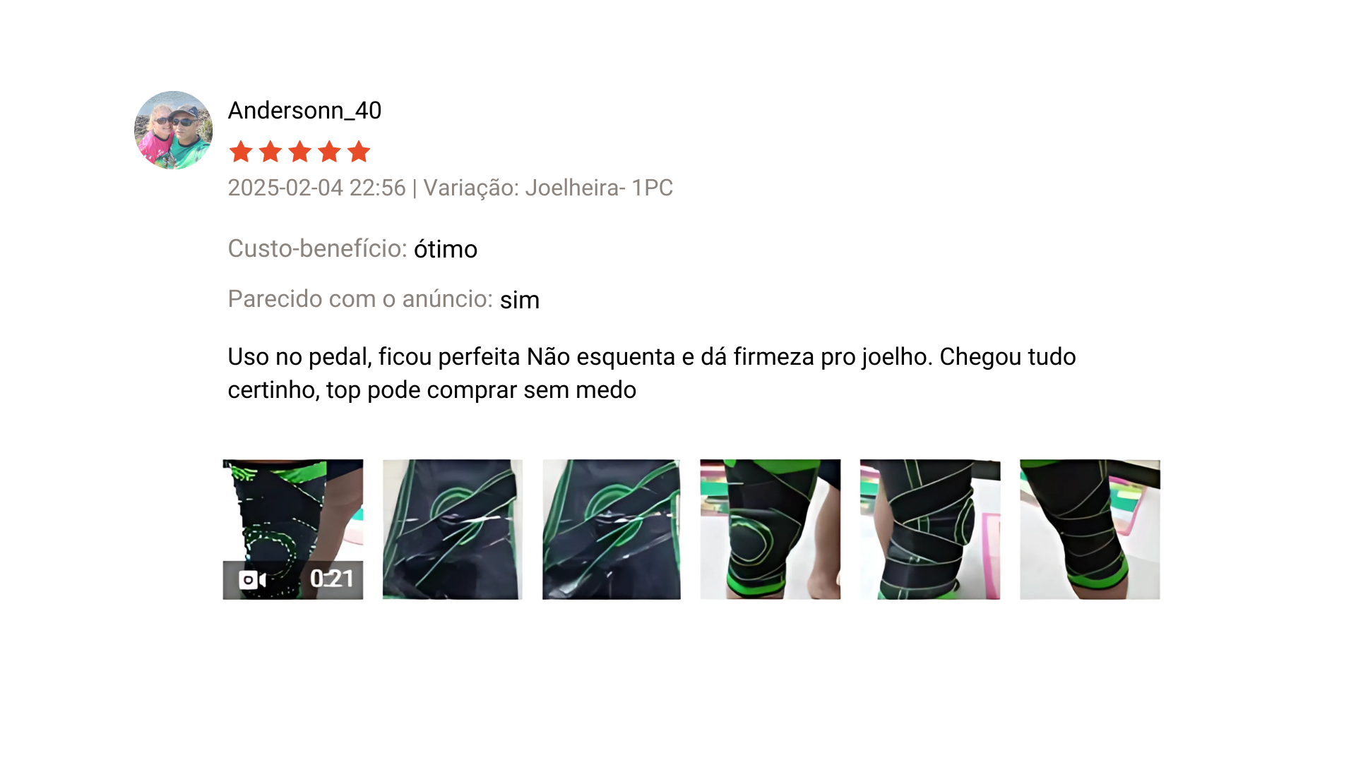This screenshot has height=762, width=1356.
Task: Click the Custo-benefício ótimo rating line
Action: tap(352, 249)
